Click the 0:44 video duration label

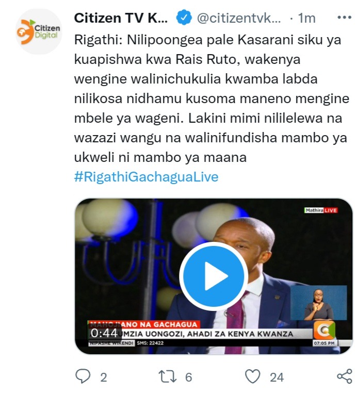click(104, 333)
